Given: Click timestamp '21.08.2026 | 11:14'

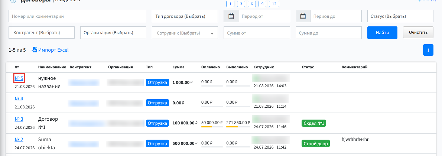Looking at the screenshot, I should 270,106.
